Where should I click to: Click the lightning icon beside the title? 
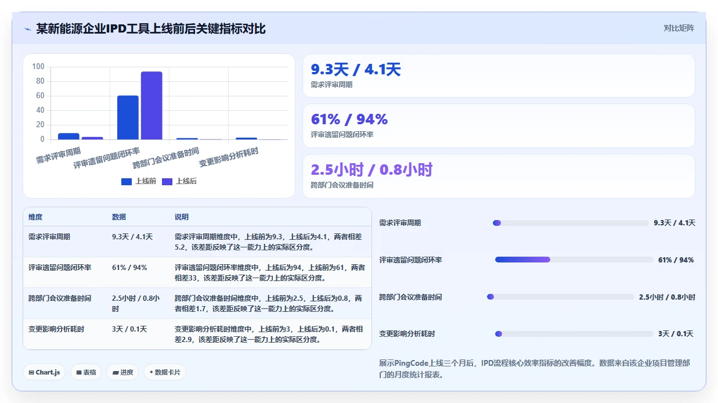[x=27, y=29]
